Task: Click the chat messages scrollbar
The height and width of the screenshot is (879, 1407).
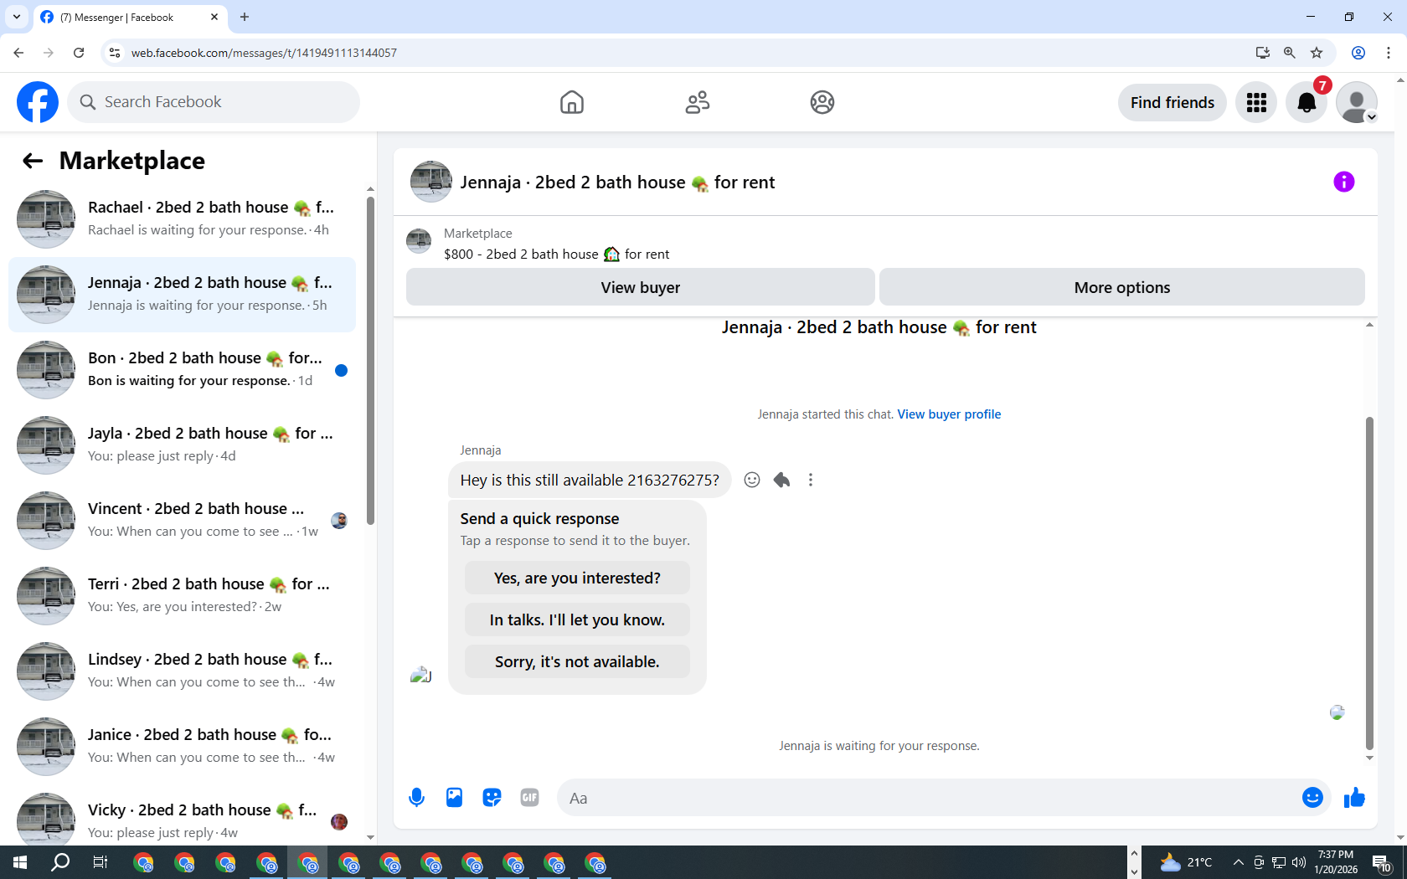Action: pos(1369,582)
